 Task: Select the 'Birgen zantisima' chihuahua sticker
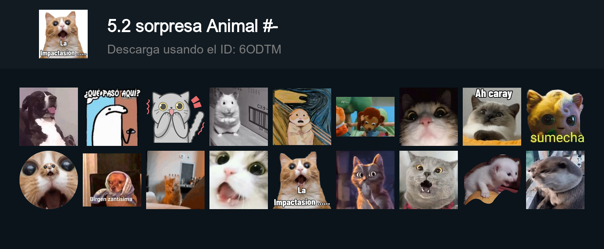[112, 180]
